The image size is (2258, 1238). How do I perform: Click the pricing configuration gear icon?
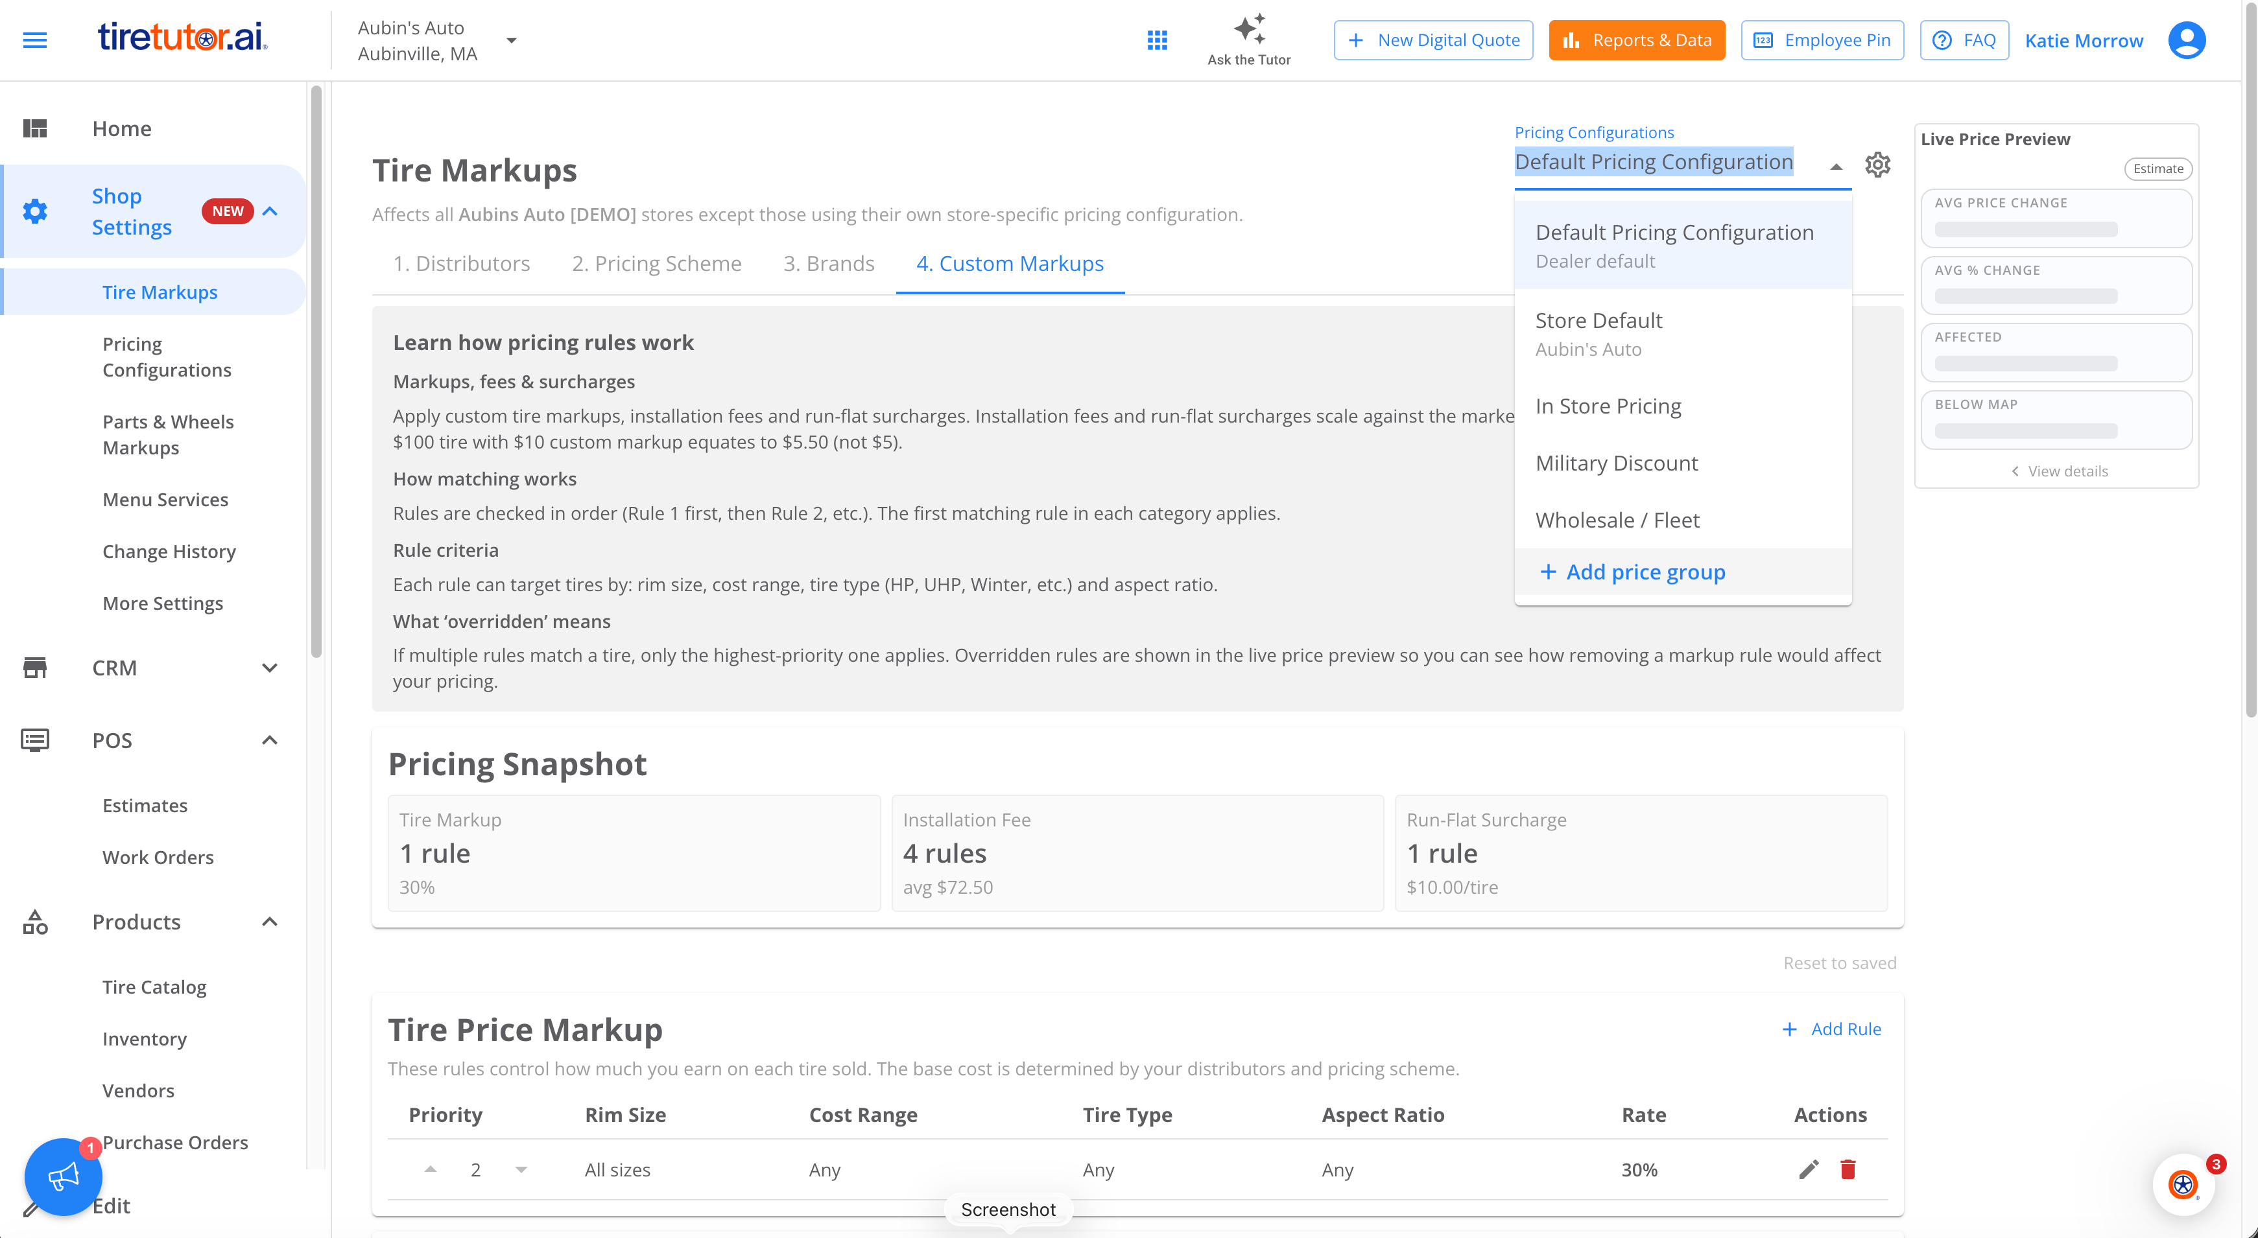1877,165
